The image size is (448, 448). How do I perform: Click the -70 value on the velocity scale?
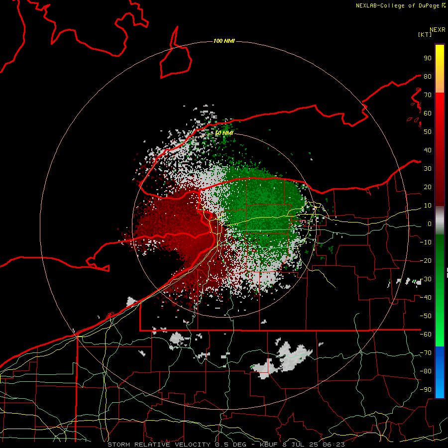426,353
